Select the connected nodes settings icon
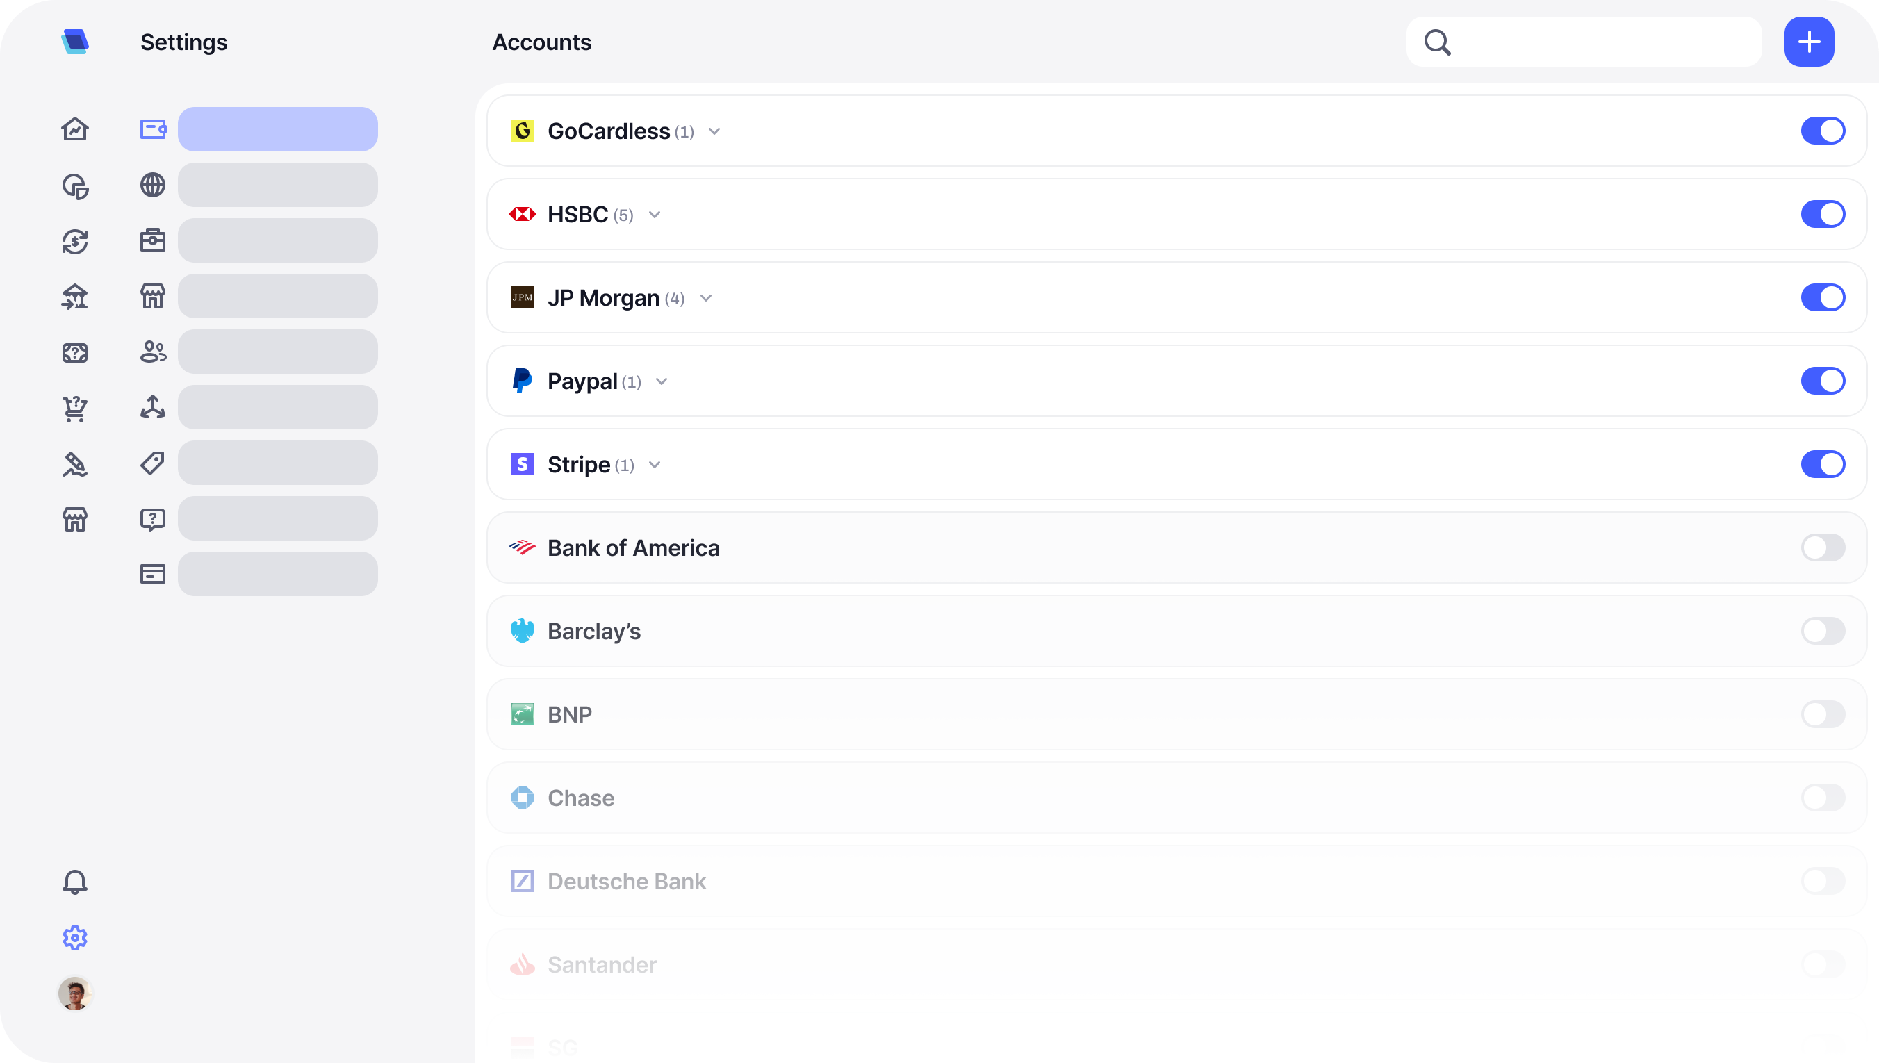Screen dimensions: 1879x1063 click(153, 406)
